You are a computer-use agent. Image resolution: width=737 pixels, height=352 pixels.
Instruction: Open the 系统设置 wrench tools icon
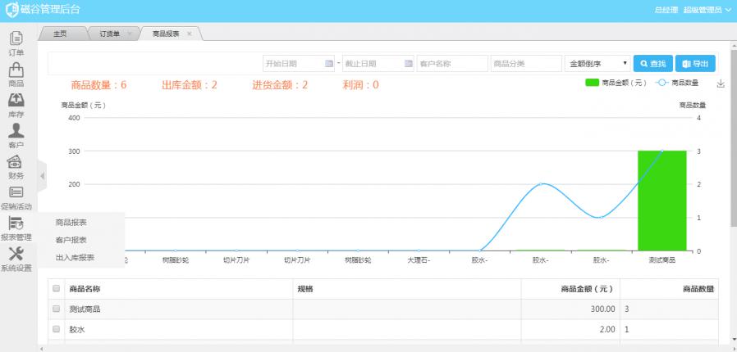coord(16,255)
